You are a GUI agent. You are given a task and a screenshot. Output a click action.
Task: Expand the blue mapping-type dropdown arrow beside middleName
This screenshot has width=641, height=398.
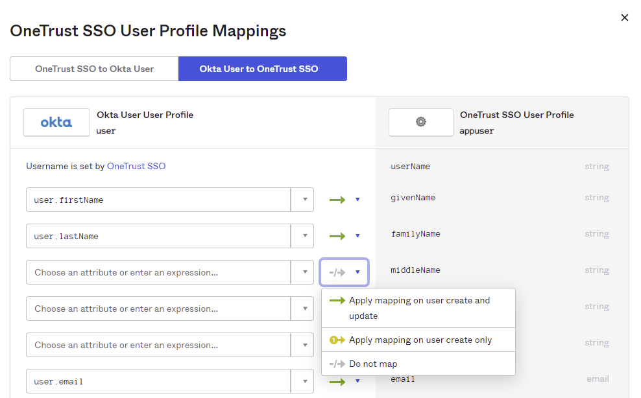357,272
